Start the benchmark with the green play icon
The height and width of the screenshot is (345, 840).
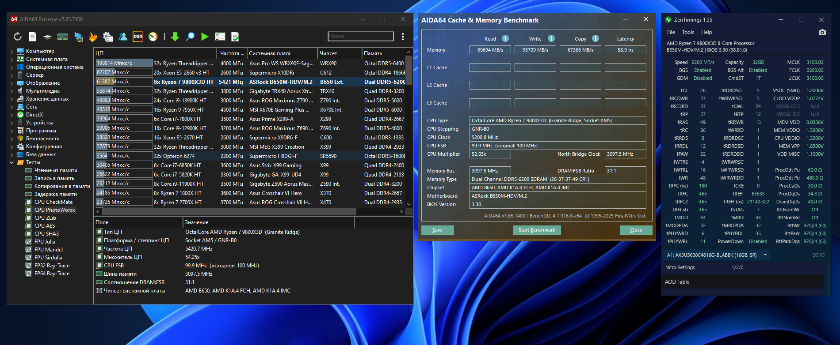point(205,37)
